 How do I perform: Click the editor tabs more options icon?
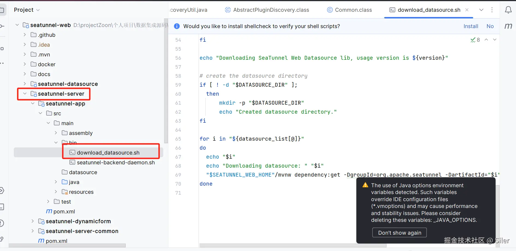[492, 10]
